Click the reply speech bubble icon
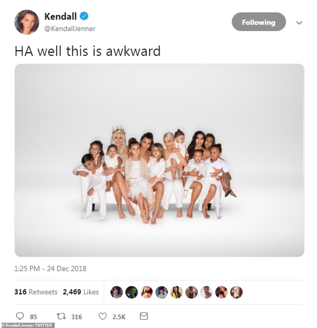This screenshot has width=317, height=328. click(x=20, y=316)
